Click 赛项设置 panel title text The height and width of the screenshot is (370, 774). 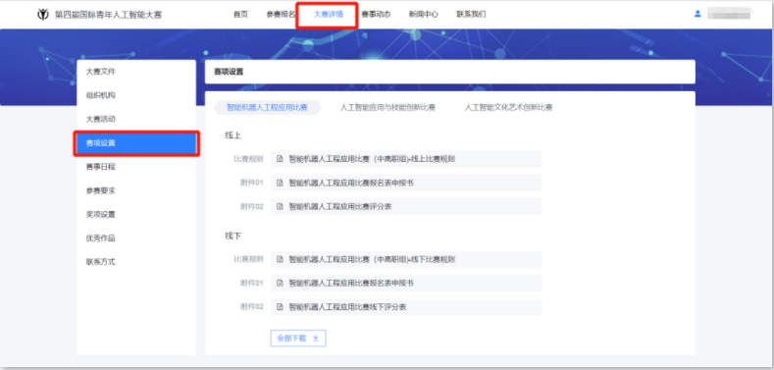(229, 72)
